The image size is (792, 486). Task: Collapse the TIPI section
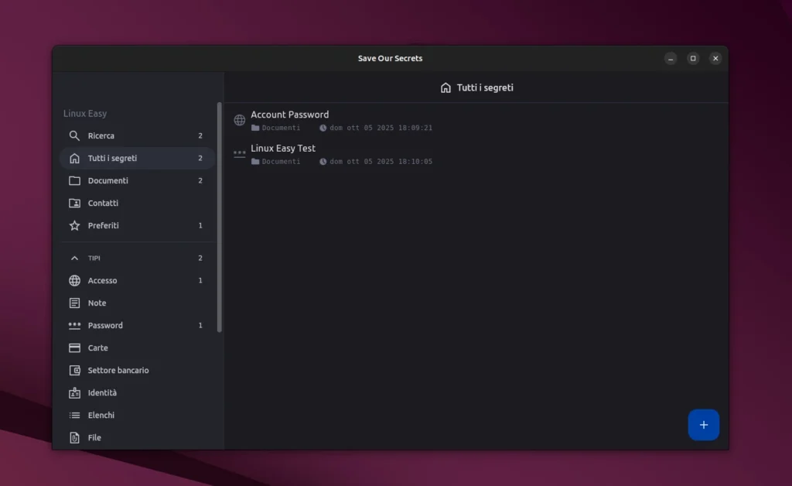pyautogui.click(x=75, y=258)
